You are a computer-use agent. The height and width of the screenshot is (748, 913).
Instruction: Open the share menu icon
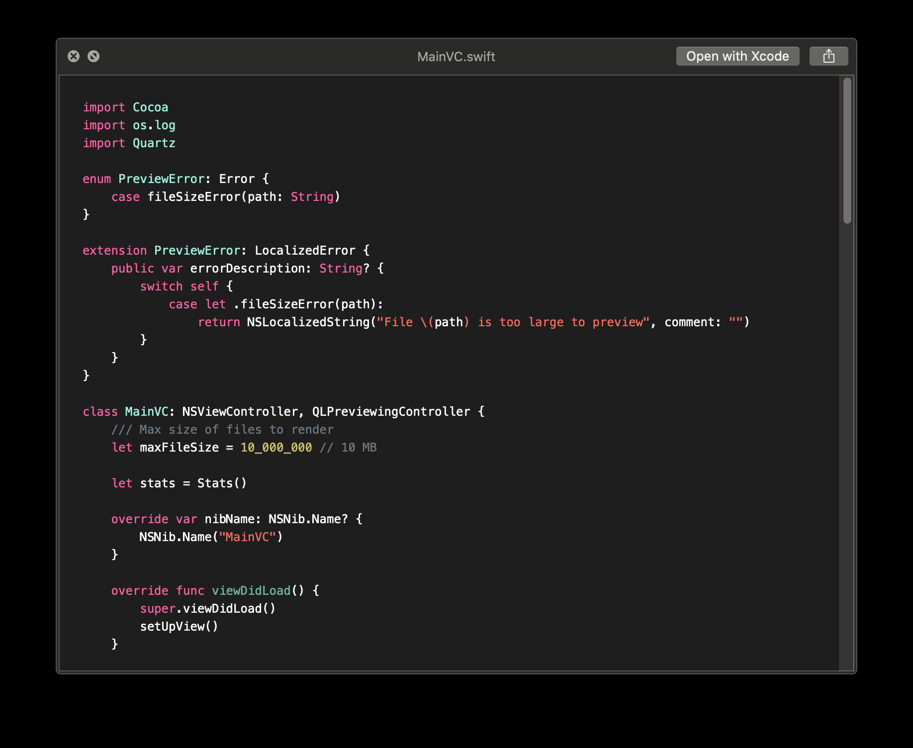[x=828, y=56]
